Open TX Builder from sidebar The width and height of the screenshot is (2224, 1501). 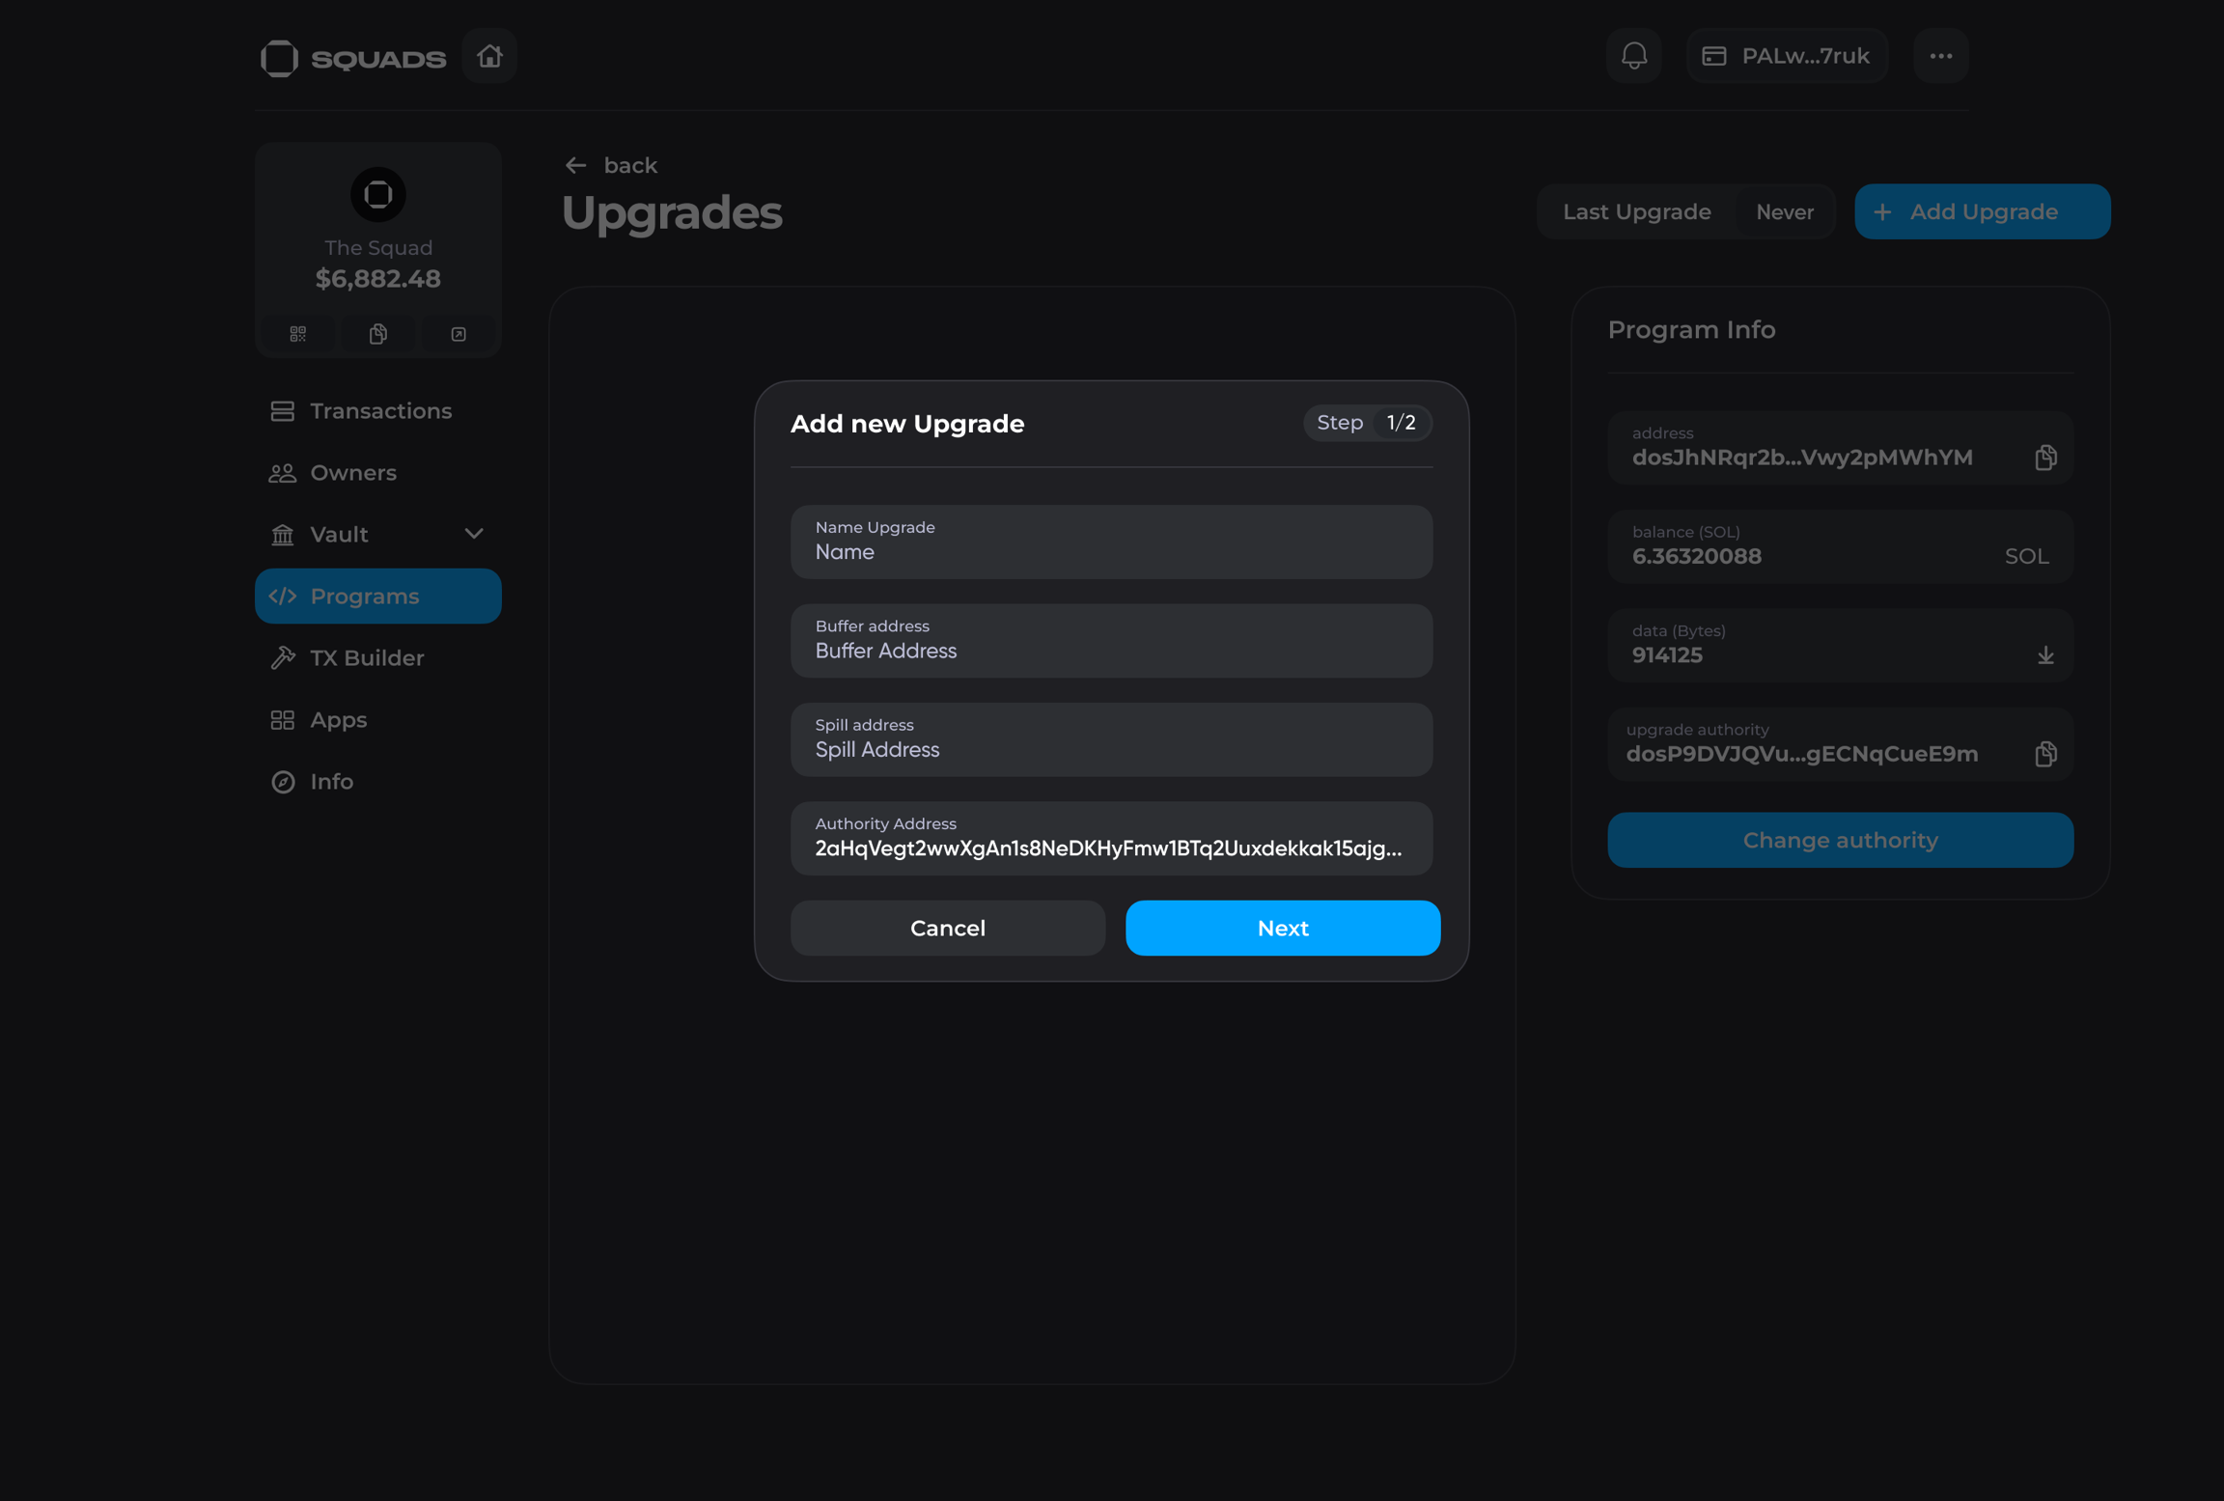coord(366,658)
